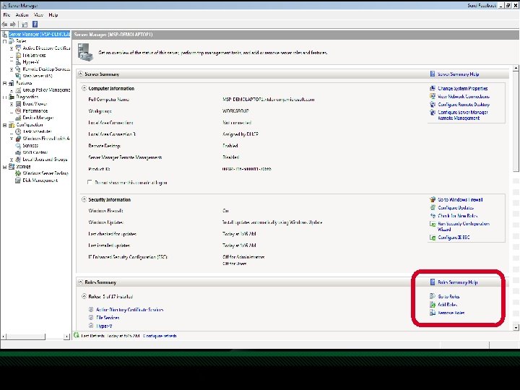Collapse the Features tree branch

(4, 83)
